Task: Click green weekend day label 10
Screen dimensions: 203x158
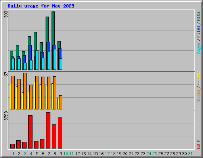Action: [x=65, y=154]
